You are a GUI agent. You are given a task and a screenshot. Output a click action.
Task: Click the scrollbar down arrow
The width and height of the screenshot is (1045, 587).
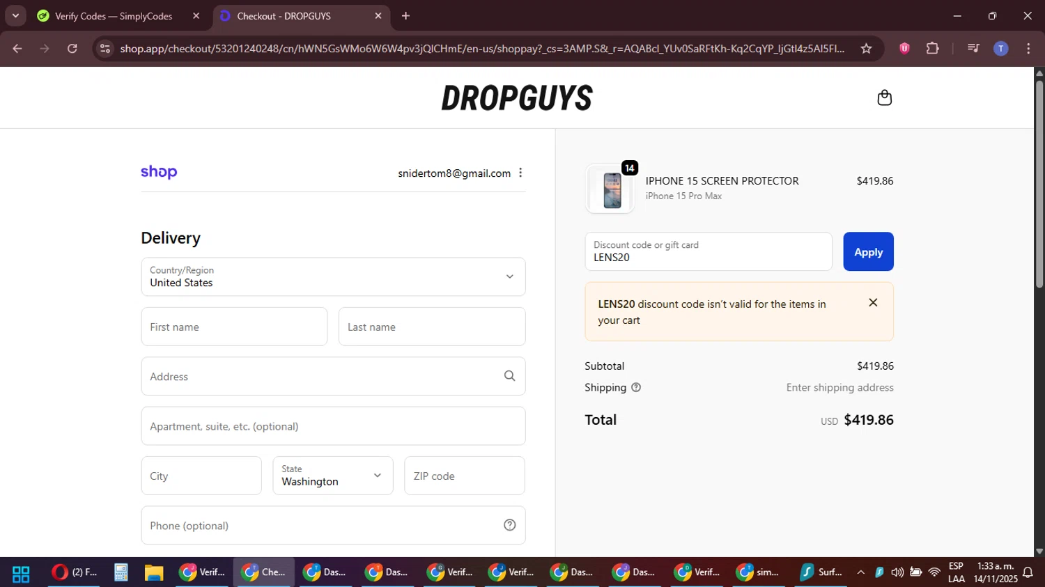pos(1039,551)
